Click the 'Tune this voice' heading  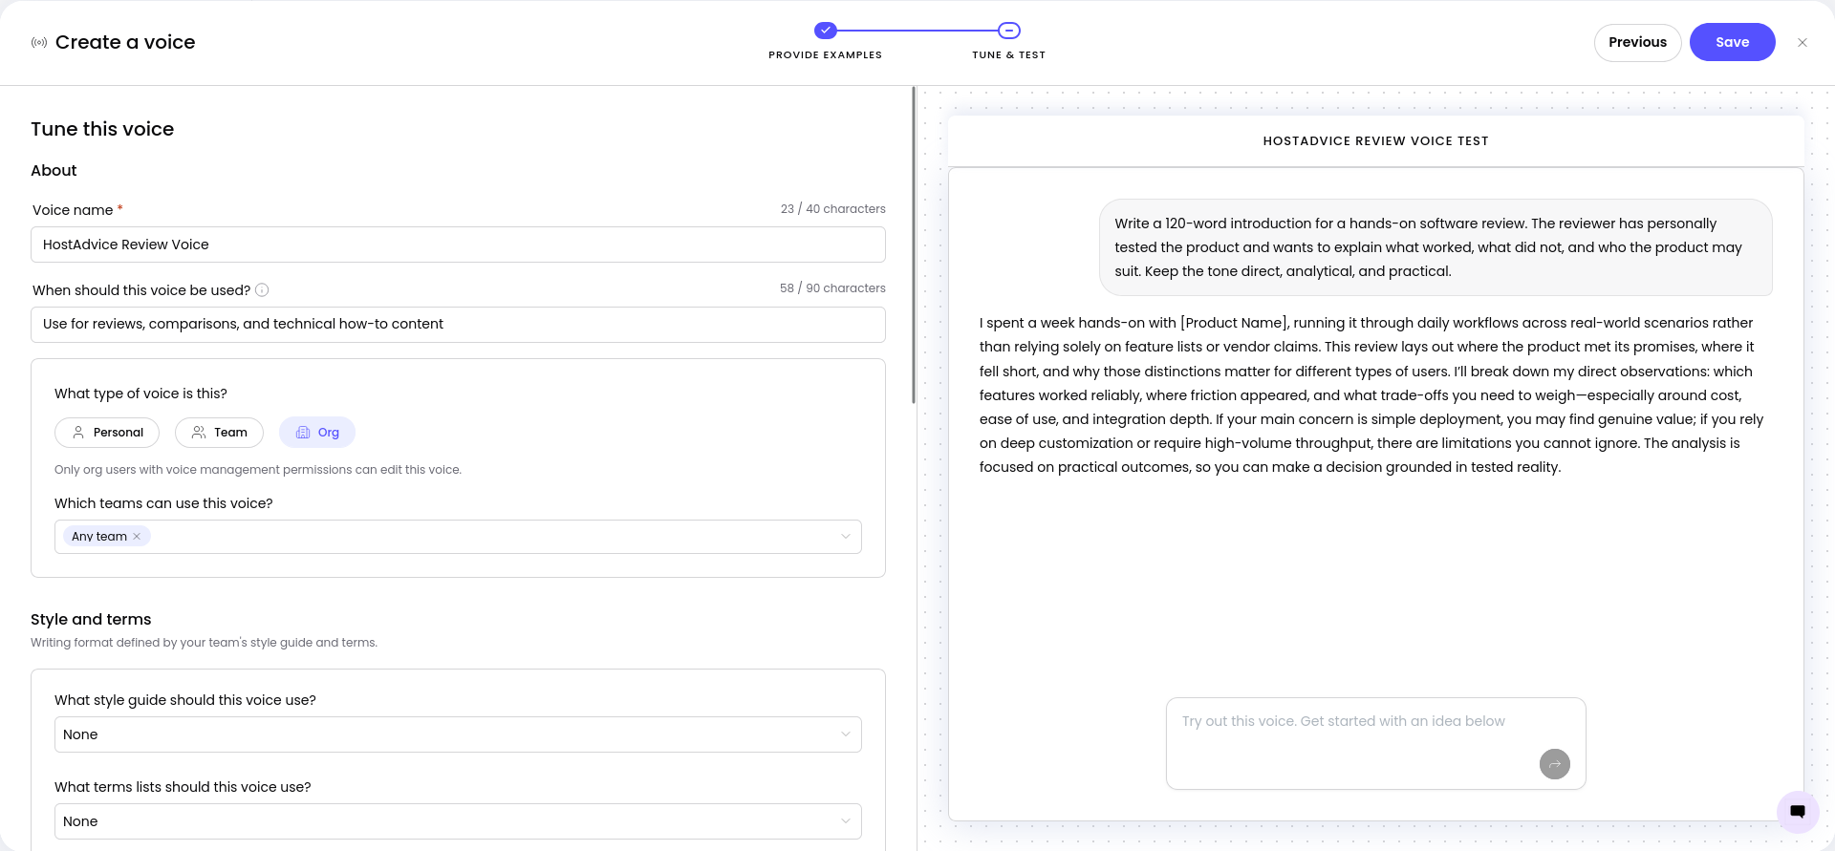(102, 130)
